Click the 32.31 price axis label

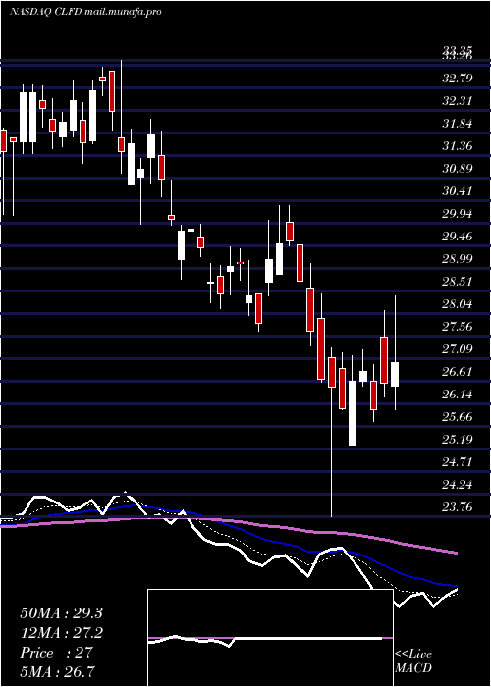point(457,101)
